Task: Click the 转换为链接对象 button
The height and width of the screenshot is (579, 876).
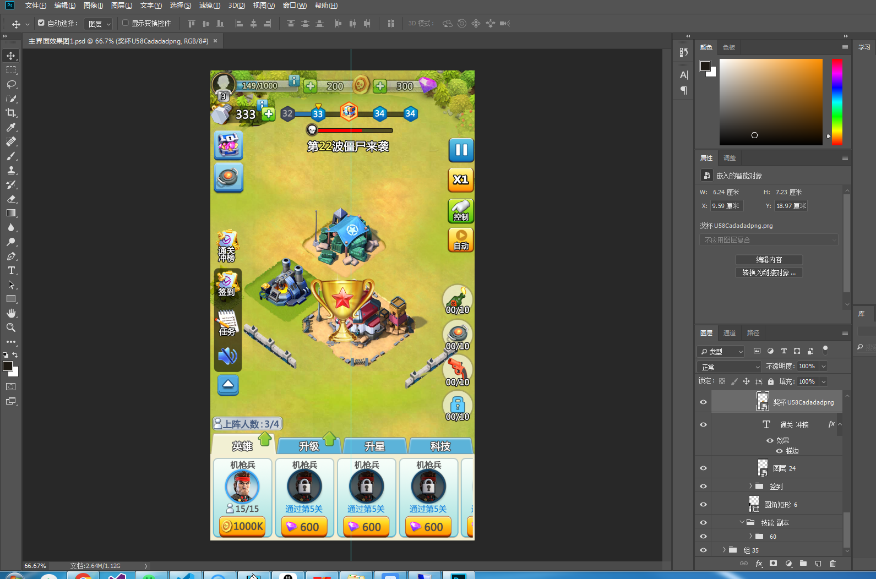Action: (769, 272)
